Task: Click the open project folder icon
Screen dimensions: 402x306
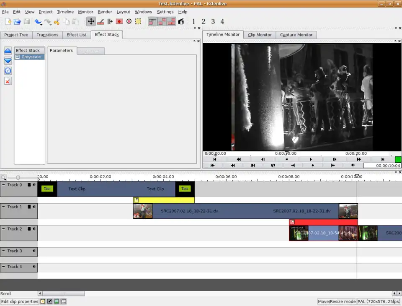Action: (17, 21)
